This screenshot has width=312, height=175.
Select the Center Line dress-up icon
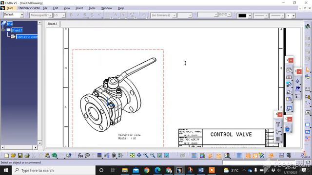tap(297, 81)
